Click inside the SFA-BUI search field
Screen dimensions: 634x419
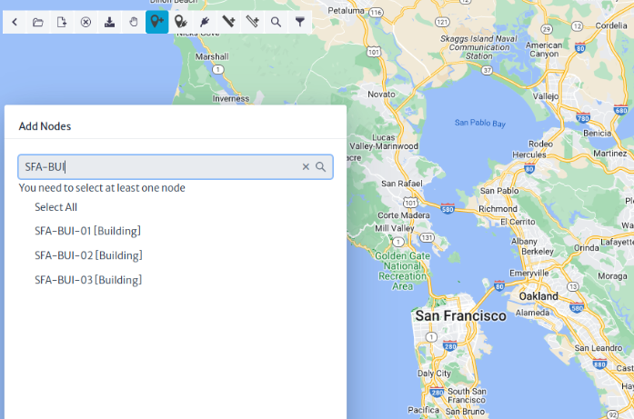pos(160,167)
